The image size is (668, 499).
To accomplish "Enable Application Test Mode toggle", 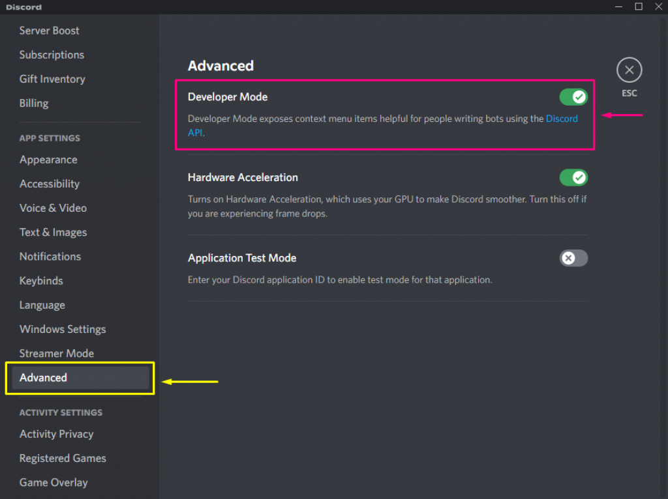I will tap(573, 258).
